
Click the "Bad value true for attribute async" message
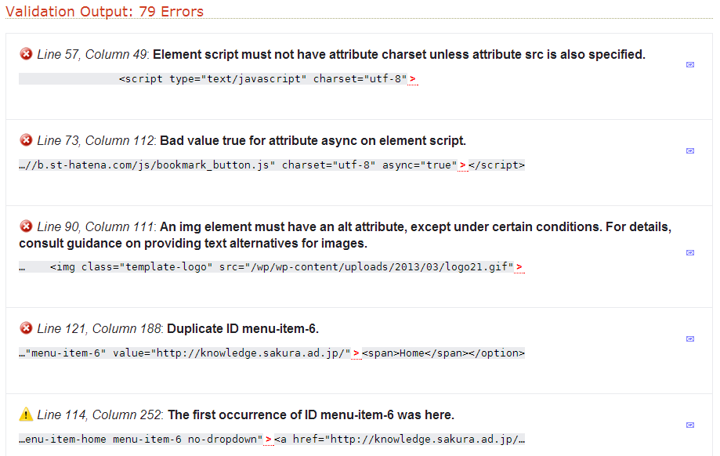[x=313, y=140]
